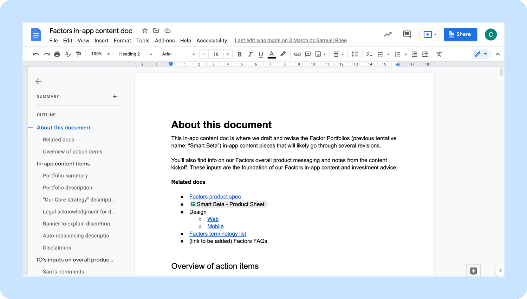Decrease the indent
527x299 pixels.
click(x=414, y=54)
